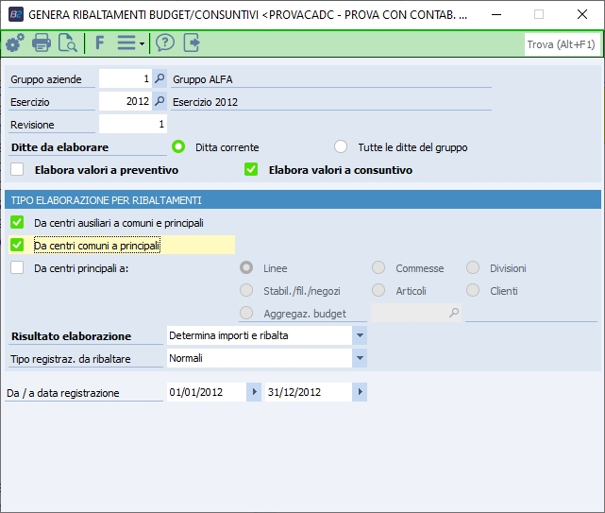The image size is (605, 513).
Task: Click the gears process icon in toolbar
Action: [15, 43]
